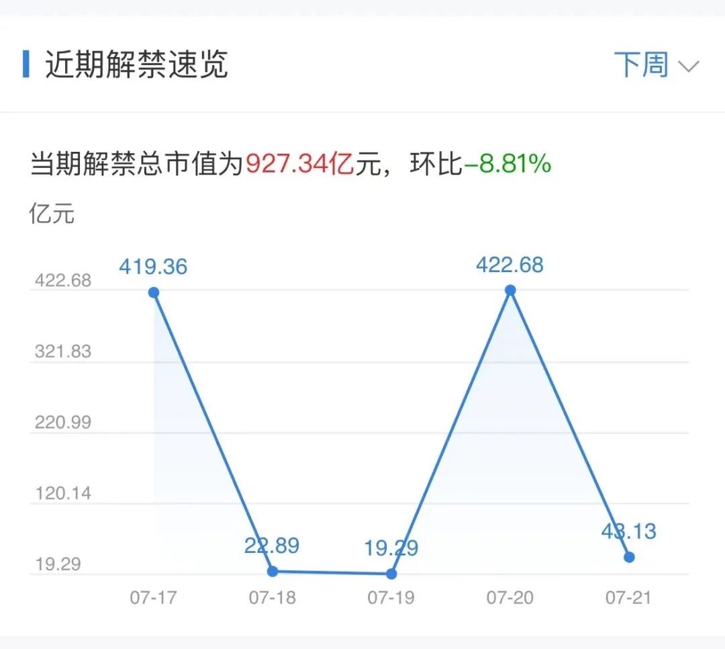Click the 22.89 data label

click(272, 545)
